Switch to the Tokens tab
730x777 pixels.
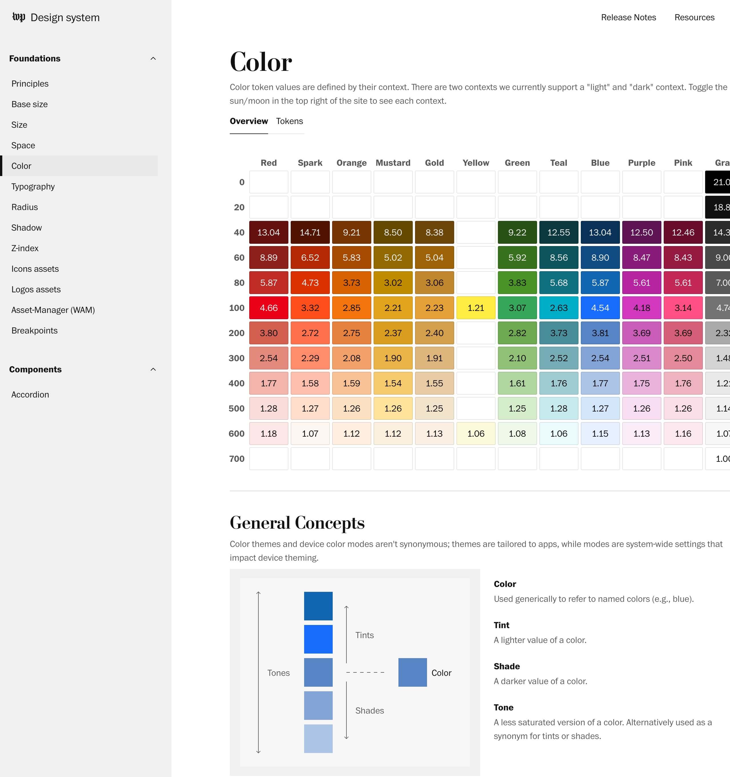[x=289, y=121]
